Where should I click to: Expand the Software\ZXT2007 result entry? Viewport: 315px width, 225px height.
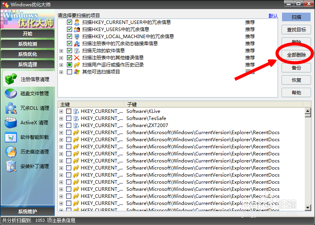(x=61, y=125)
